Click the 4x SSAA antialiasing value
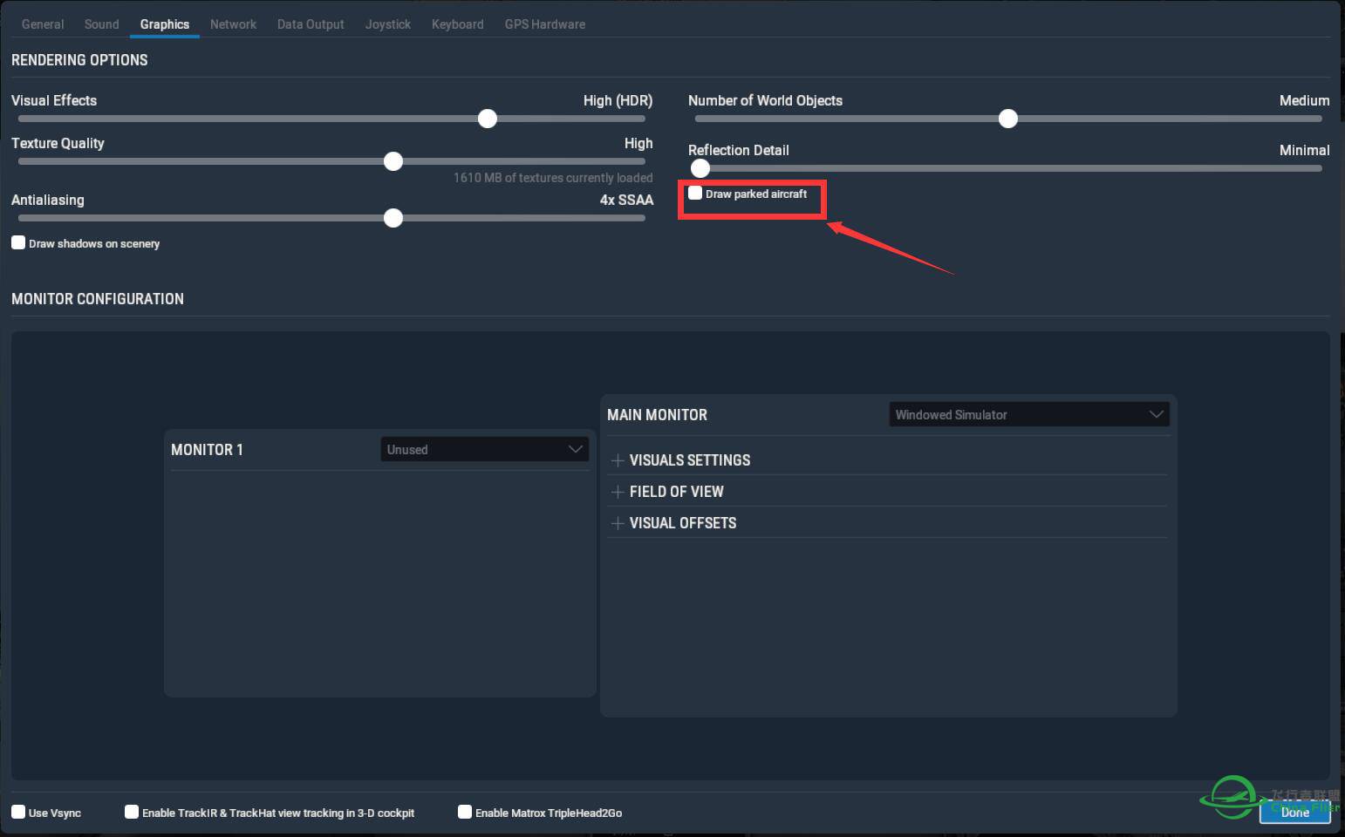The image size is (1345, 837). point(626,200)
